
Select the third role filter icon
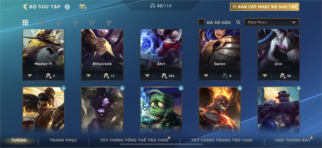(x=75, y=22)
